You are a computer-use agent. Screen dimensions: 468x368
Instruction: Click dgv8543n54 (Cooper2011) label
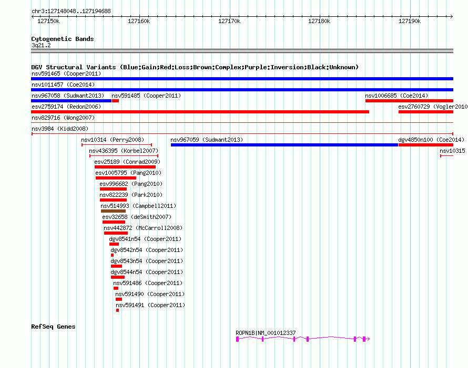click(x=147, y=261)
